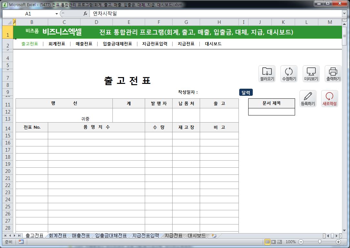Screen dimensions: 350x248
Task: Switch to the 매출전표 sheet tab
Action: [81, 236]
